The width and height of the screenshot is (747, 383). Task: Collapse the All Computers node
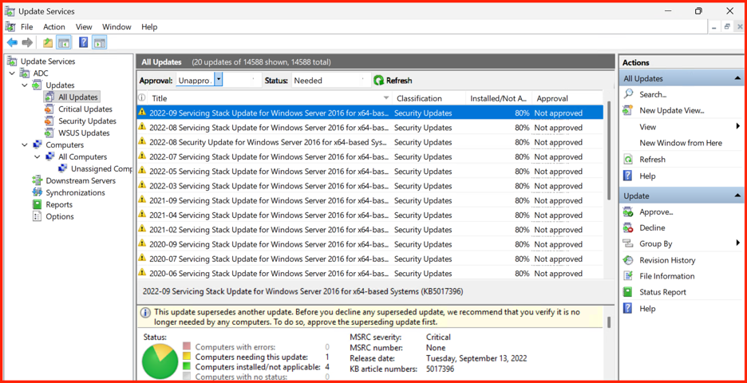[x=38, y=156]
